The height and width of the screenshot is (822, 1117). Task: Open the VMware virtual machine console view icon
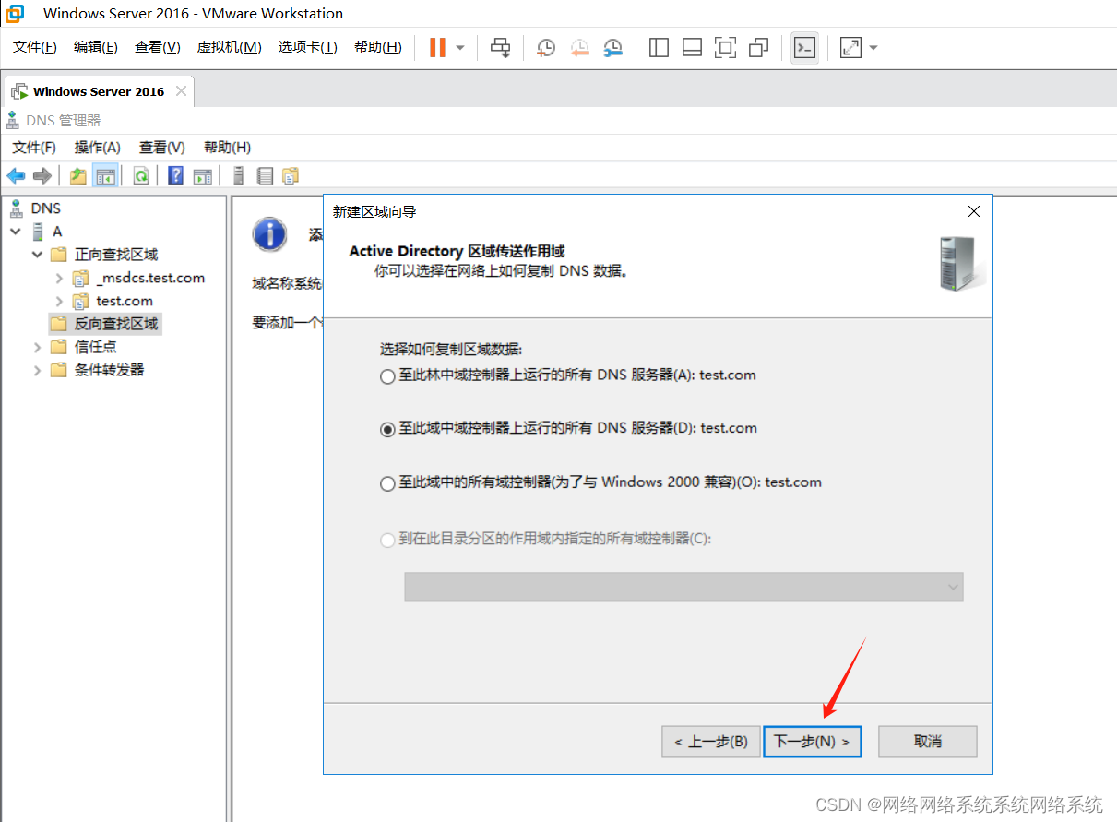803,47
